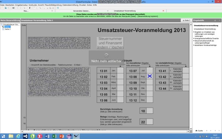Open Visual Studio from the taskbar
Image resolution: width=222 pixels, height=139 pixels.
coord(25,136)
